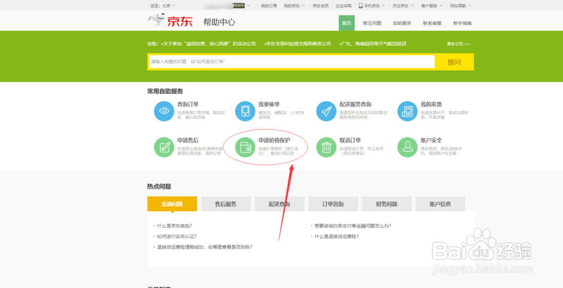This screenshot has width=563, height=288.
Task: Select the 金融问题 tab
Action: (x=172, y=204)
